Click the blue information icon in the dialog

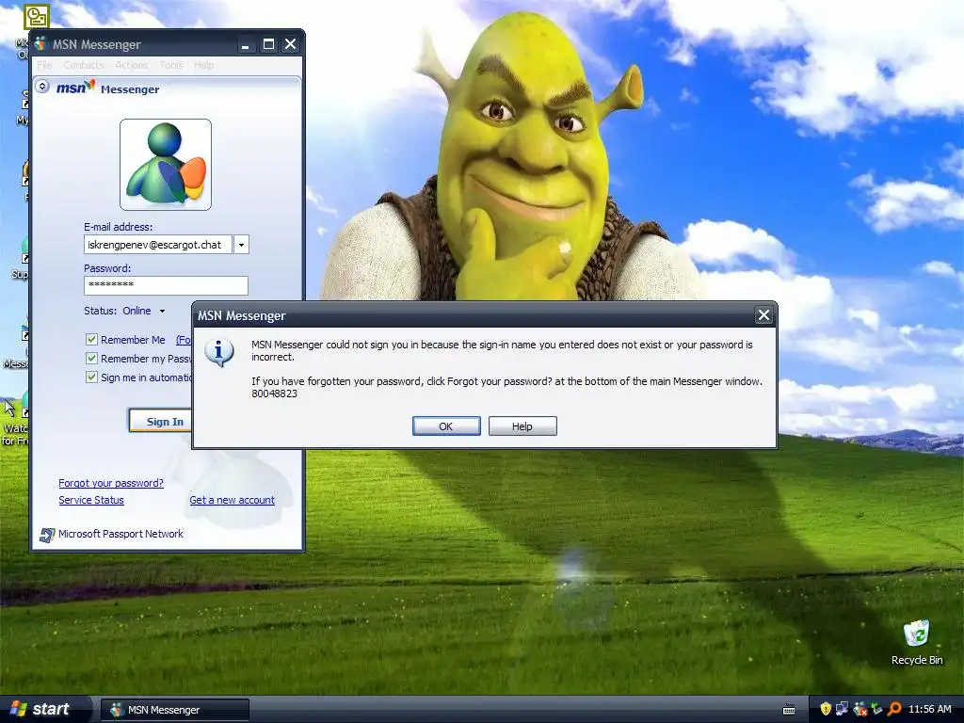[x=218, y=352]
